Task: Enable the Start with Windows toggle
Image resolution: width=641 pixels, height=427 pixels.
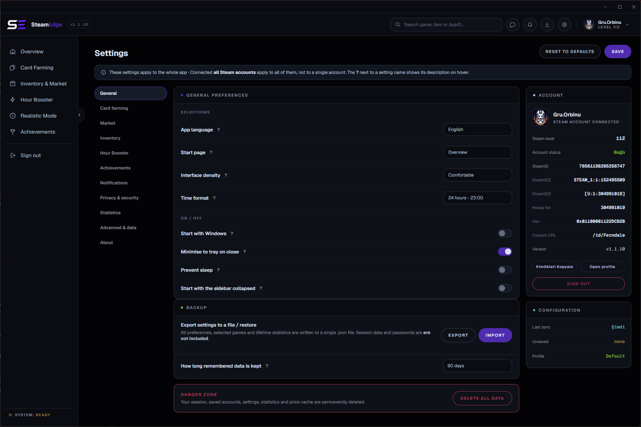Action: pos(505,233)
